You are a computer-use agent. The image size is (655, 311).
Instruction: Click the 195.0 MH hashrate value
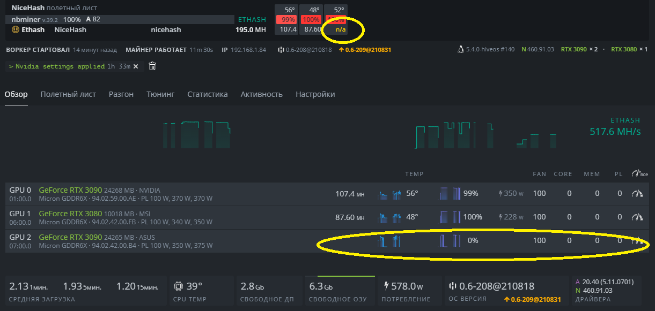(x=251, y=29)
